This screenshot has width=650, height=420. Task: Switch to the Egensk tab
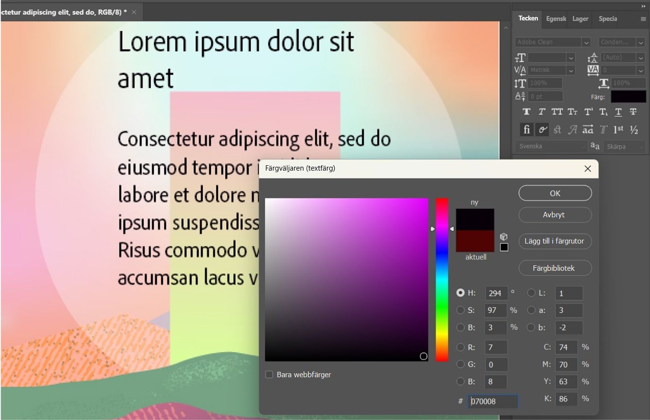(x=555, y=18)
